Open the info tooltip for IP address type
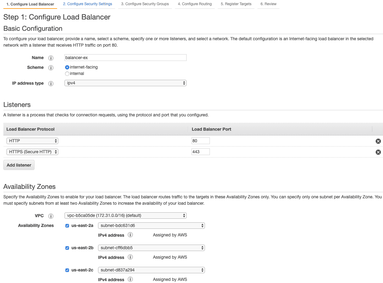Screen dimensions: 383x283 [x=51, y=83]
